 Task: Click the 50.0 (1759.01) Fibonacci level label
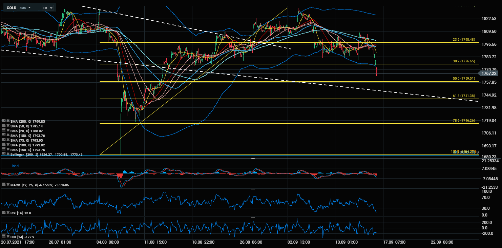[x=464, y=79]
